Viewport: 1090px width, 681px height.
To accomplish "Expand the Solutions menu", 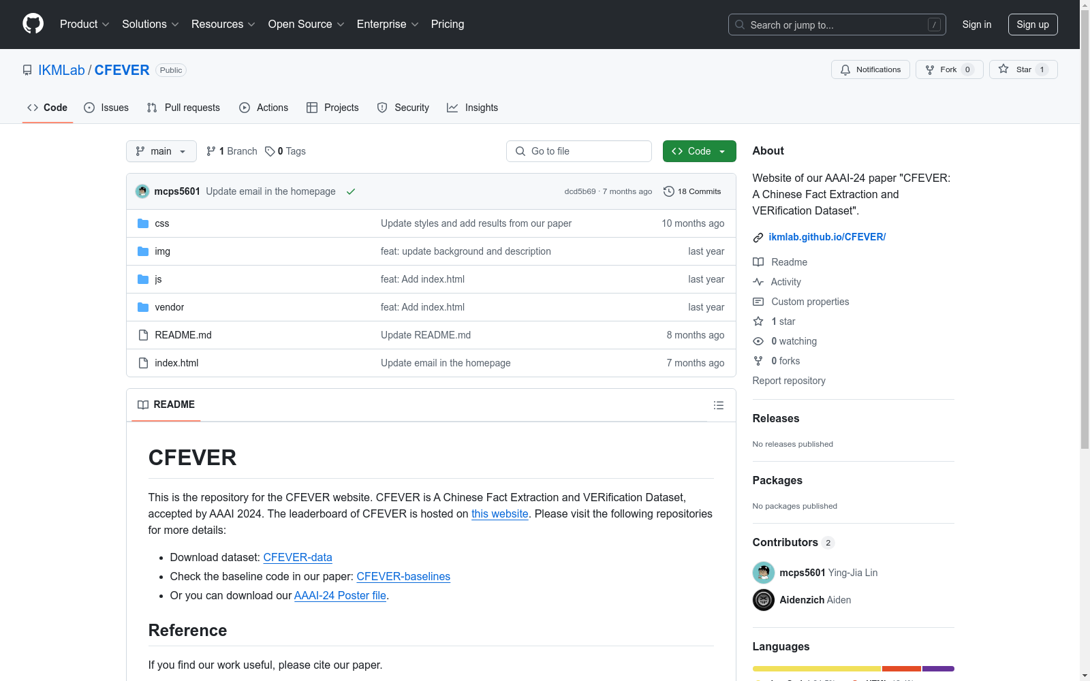I will click(x=151, y=25).
